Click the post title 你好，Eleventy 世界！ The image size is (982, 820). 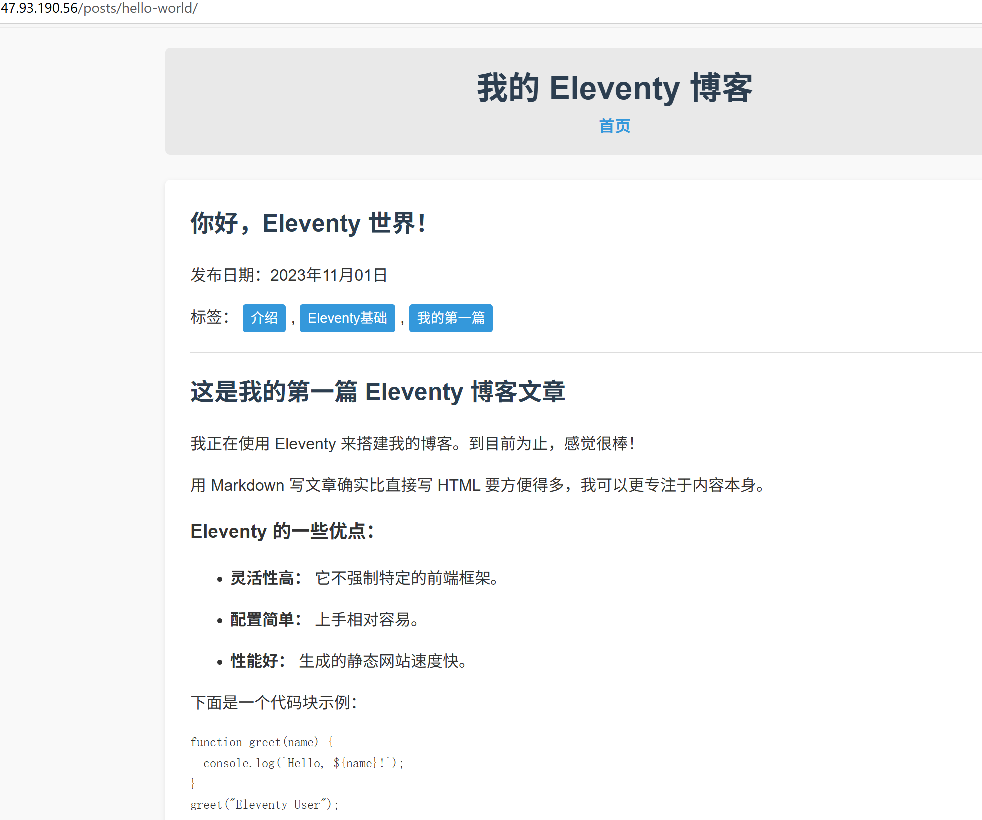tap(308, 223)
